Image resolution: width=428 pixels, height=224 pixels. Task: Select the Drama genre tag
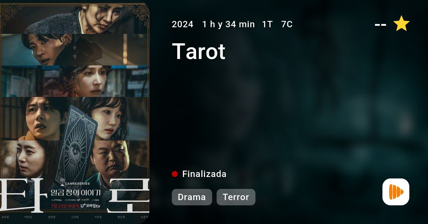192,197
